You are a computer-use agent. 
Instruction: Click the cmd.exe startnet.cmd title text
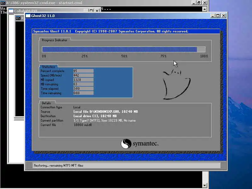click(44, 3)
